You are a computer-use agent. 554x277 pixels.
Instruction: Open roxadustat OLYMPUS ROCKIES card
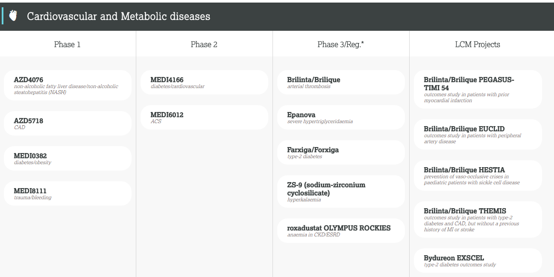point(341,231)
